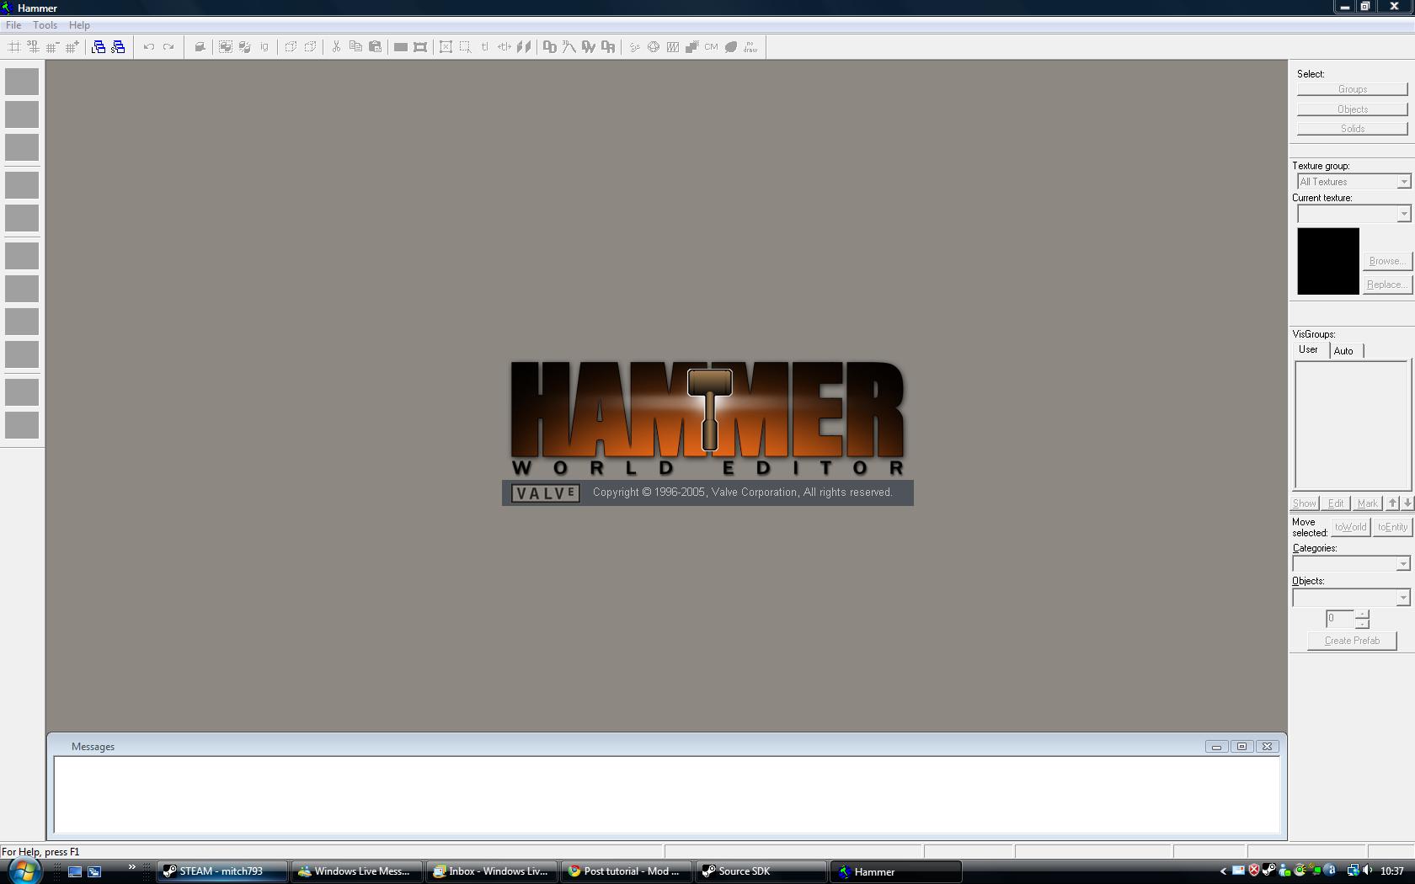
Task: Click the VisGroups Mark button
Action: coord(1367,503)
